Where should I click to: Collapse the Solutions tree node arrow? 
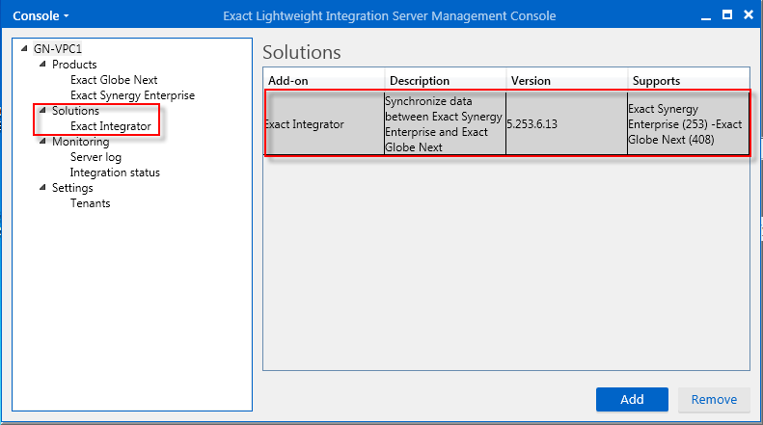click(42, 110)
